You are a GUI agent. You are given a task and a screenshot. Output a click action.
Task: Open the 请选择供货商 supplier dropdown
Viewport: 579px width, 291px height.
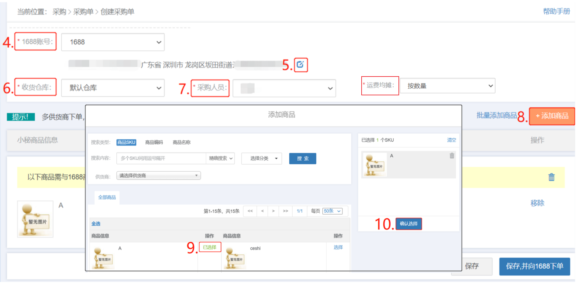(x=158, y=175)
